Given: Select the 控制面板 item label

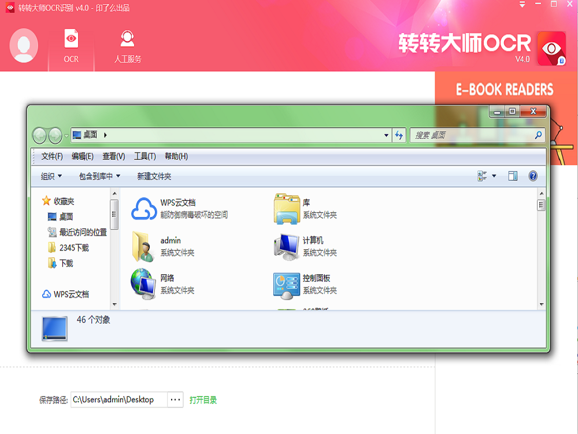Looking at the screenshot, I should tap(316, 278).
